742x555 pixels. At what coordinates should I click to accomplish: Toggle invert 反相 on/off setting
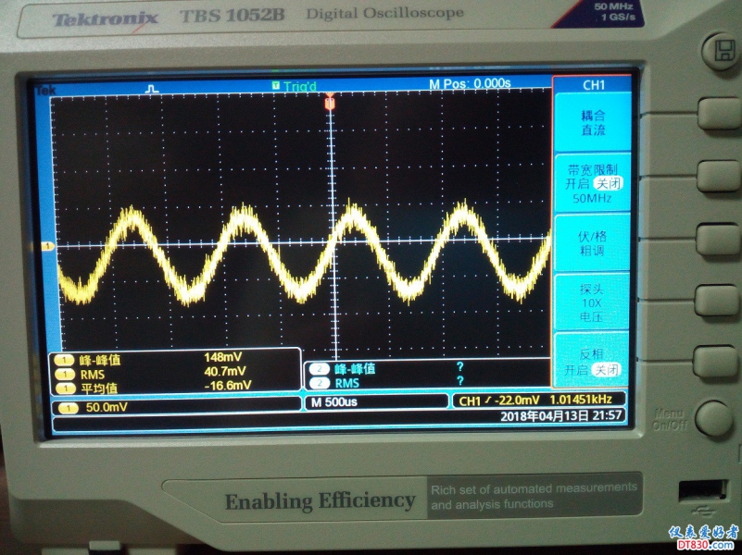(592, 362)
